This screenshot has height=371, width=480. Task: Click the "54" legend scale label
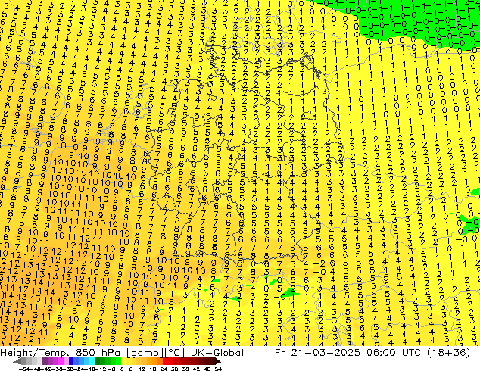click(x=218, y=369)
